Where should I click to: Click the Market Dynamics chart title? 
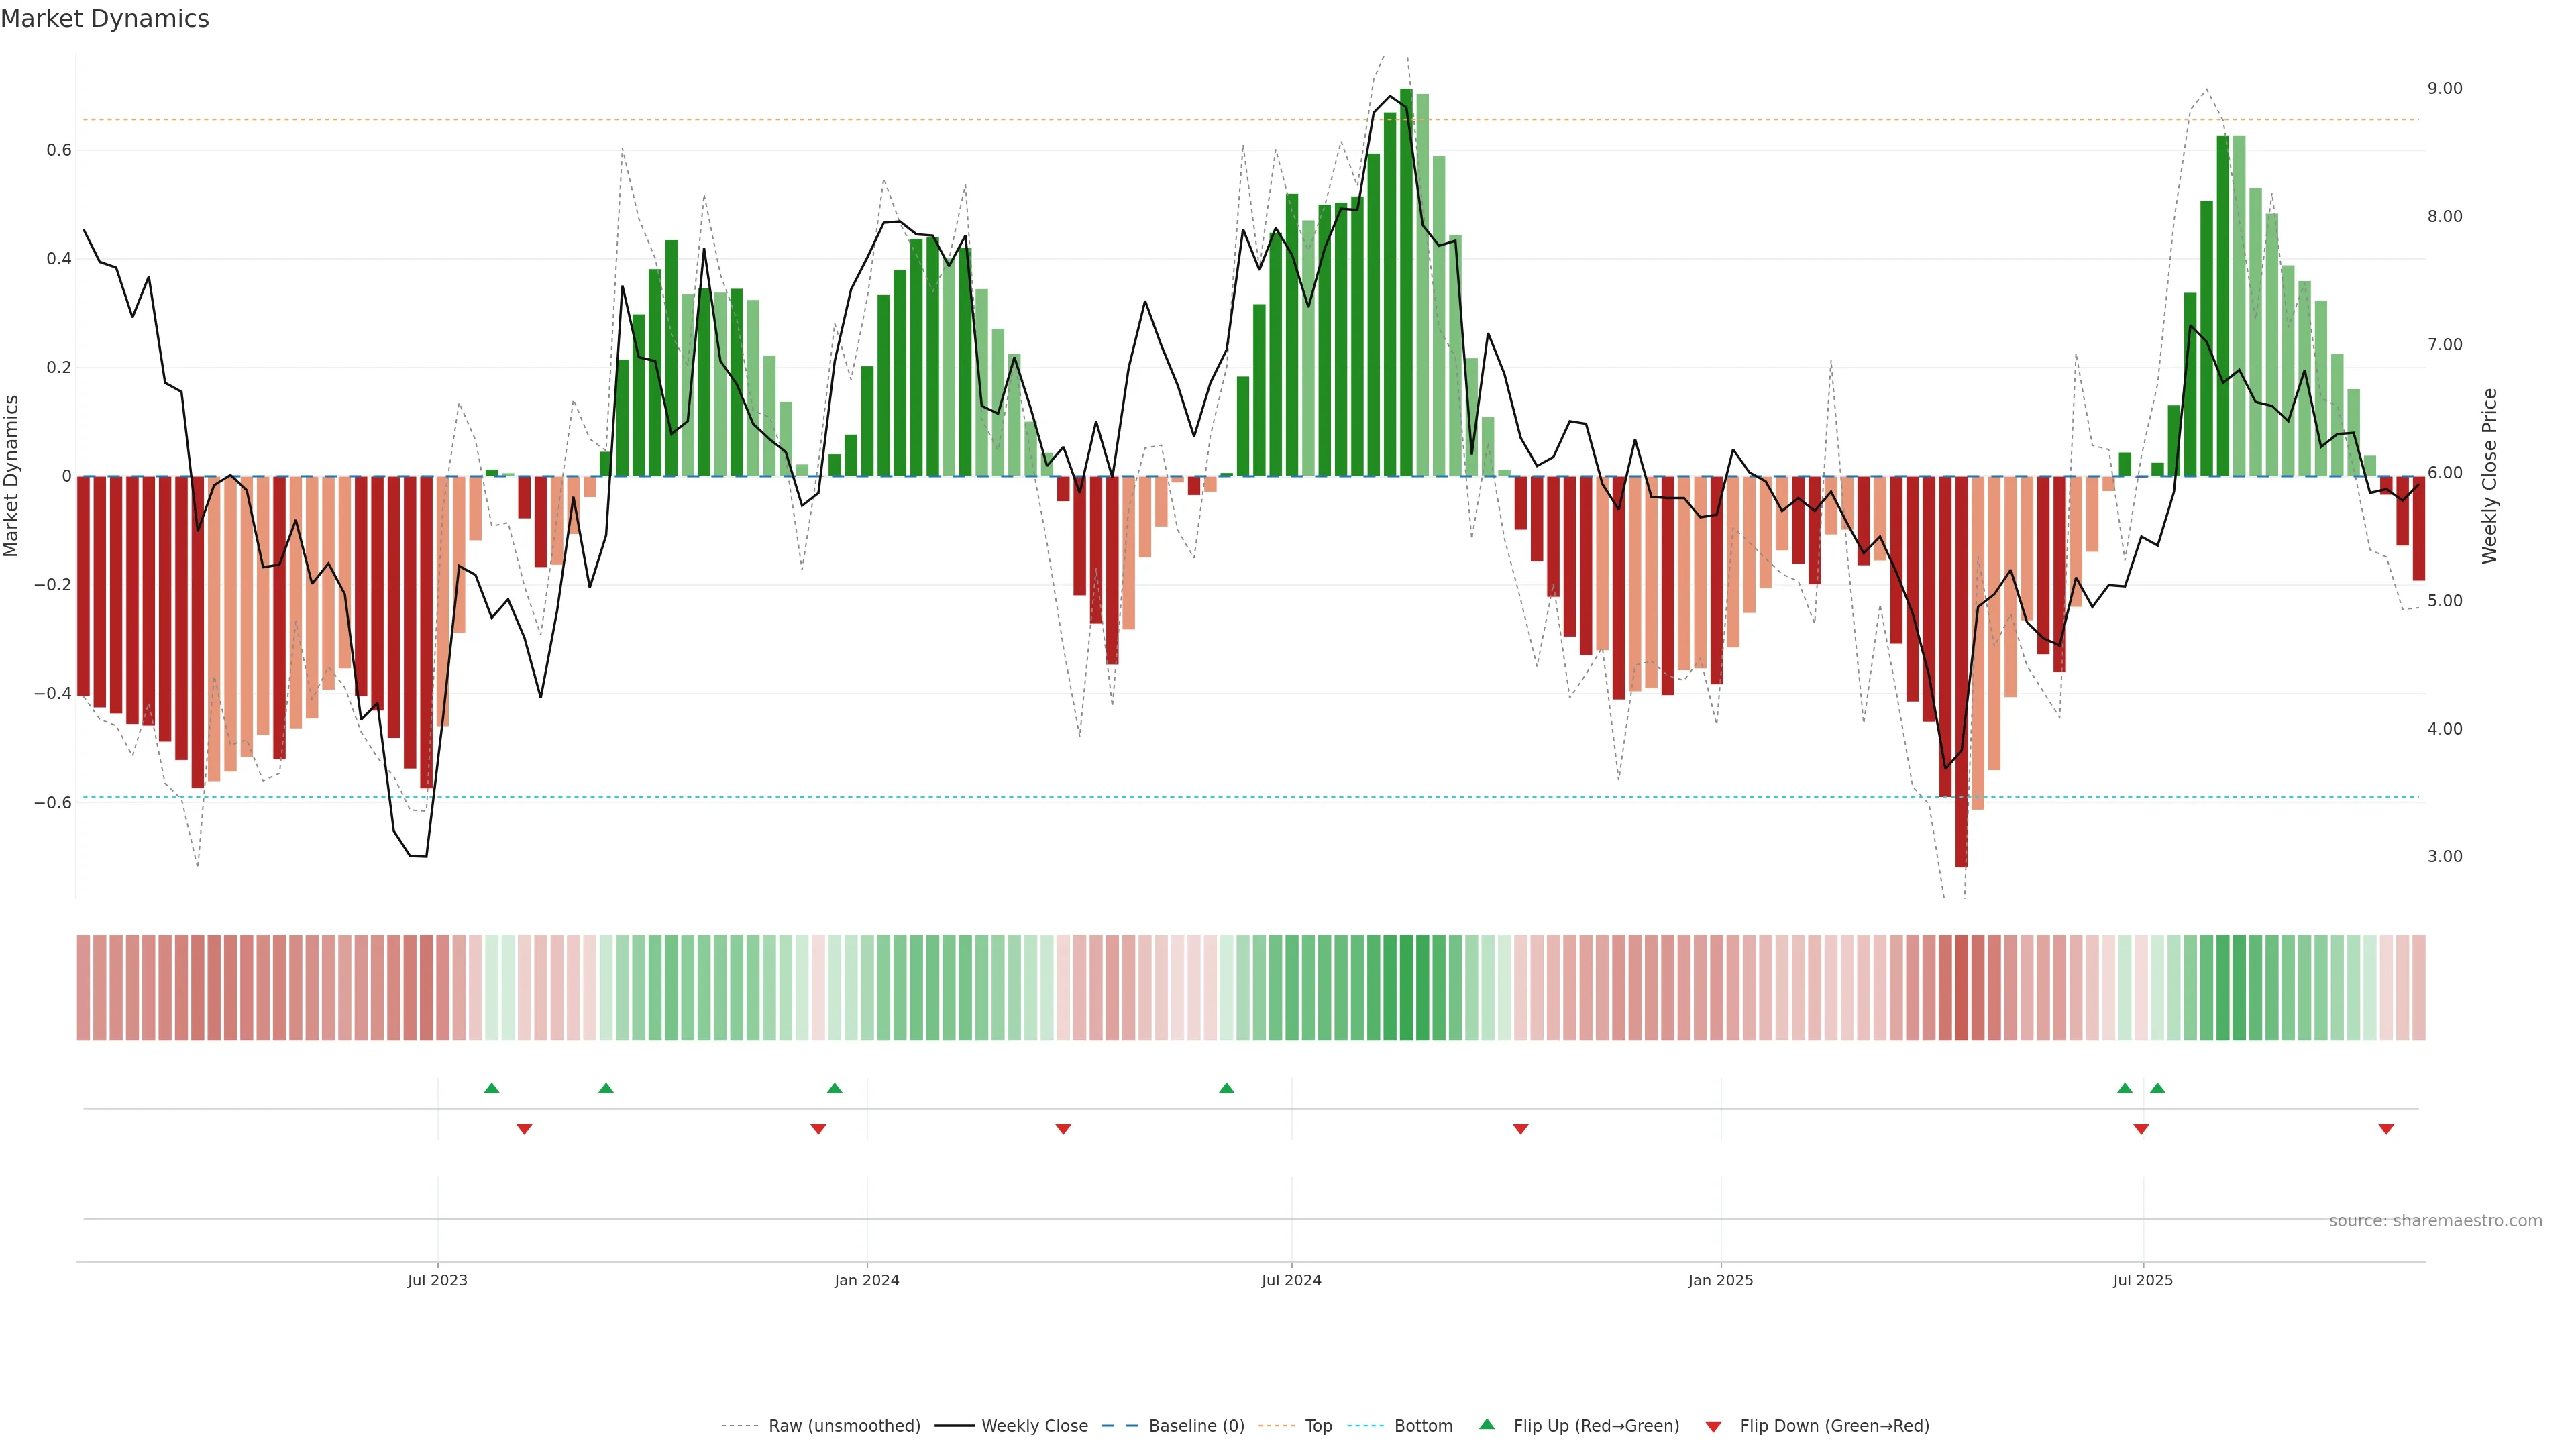tap(105, 19)
